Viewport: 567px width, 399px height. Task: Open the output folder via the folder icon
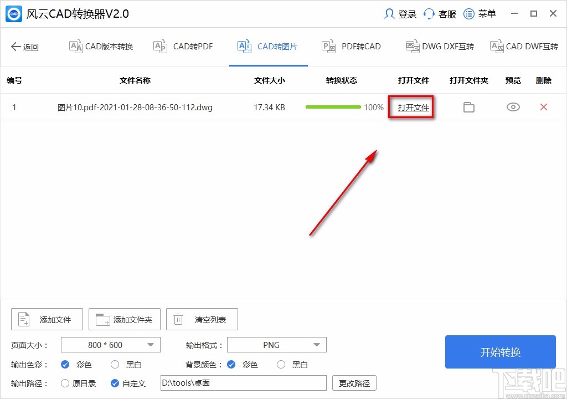pyautogui.click(x=469, y=107)
